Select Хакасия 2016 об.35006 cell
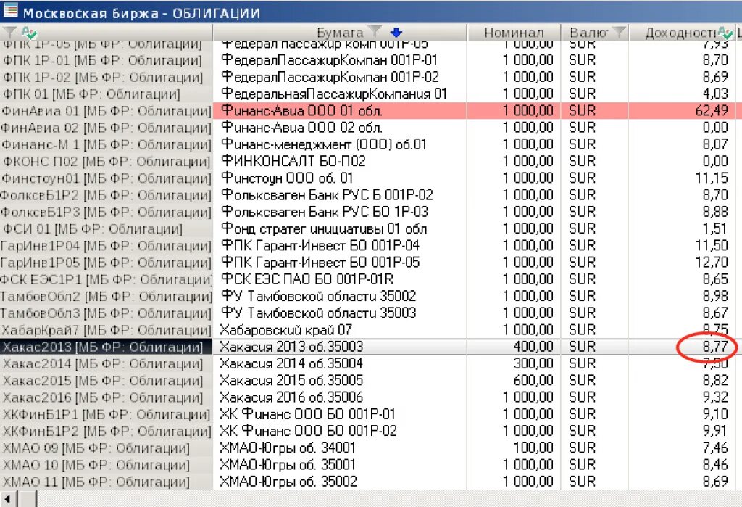742x507 pixels. pos(340,397)
